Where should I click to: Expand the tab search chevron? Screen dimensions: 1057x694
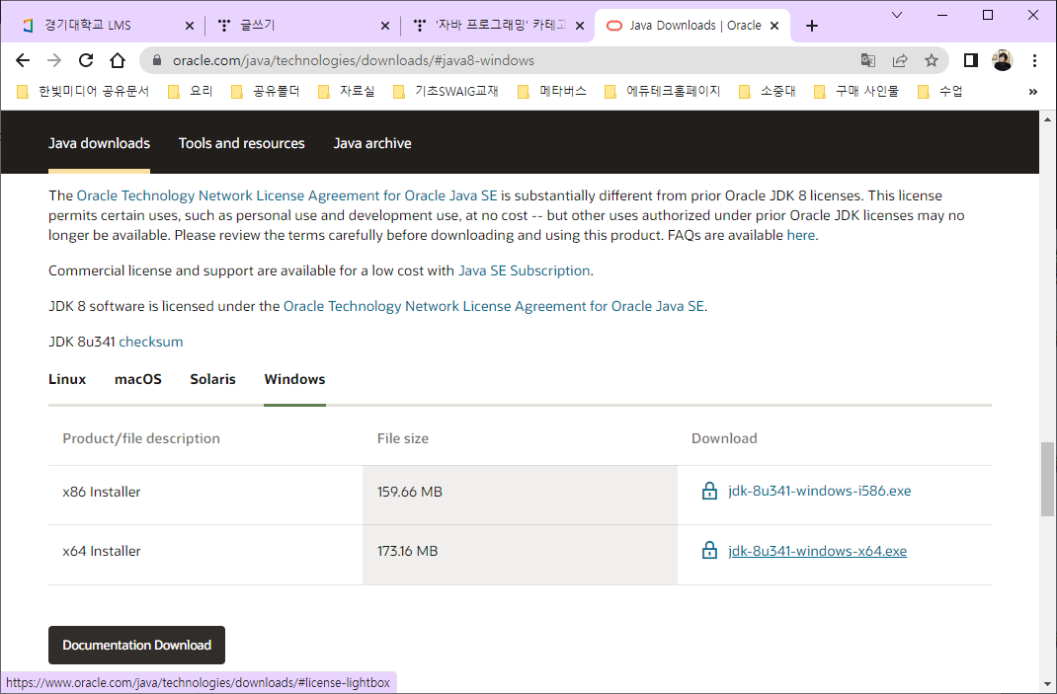point(897,15)
